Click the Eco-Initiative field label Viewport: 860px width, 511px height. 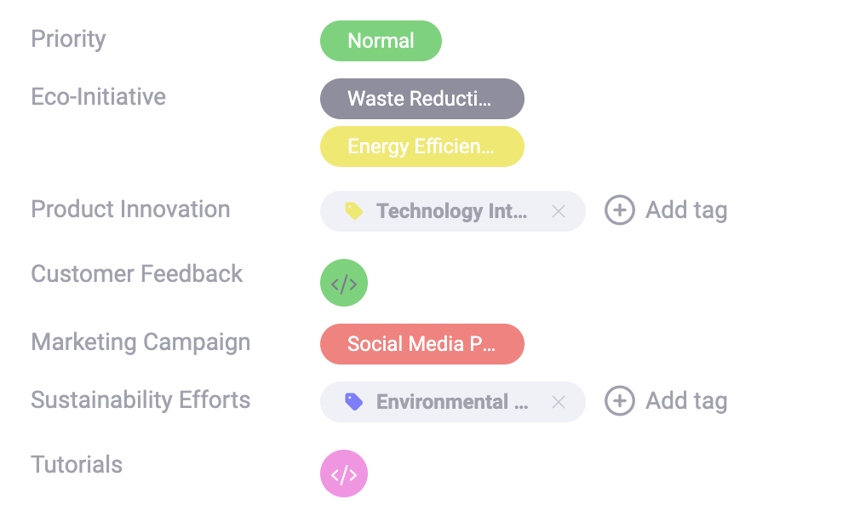98,97
